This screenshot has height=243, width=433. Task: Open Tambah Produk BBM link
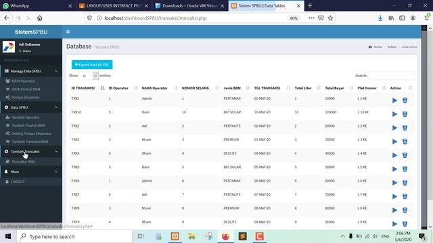point(28,126)
